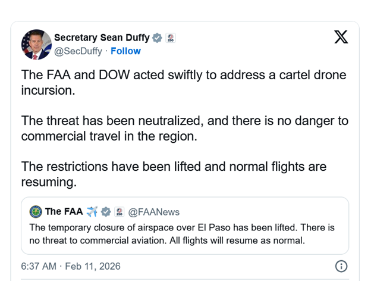Click the @FAANews handle
371x281 pixels.
click(x=153, y=212)
